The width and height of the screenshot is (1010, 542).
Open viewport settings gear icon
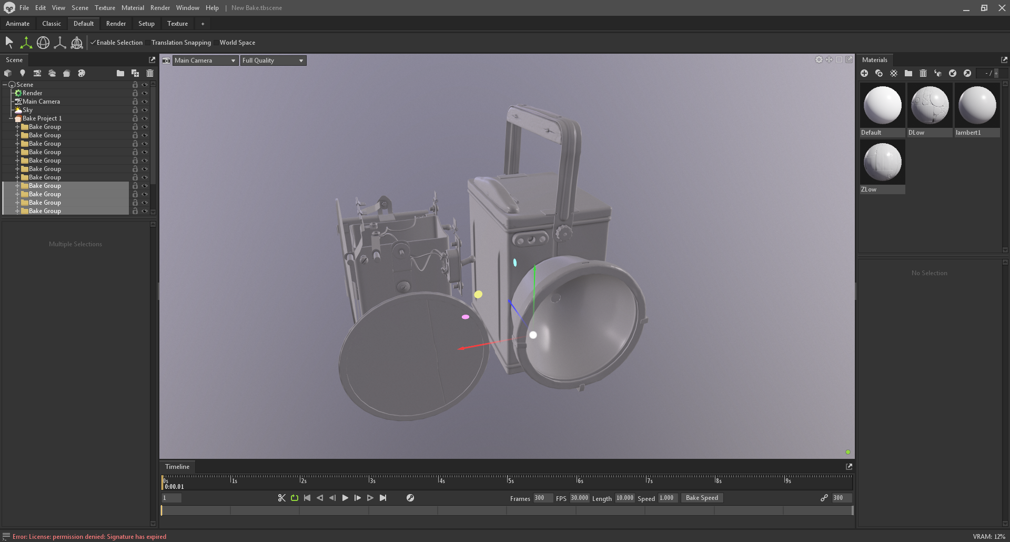point(819,60)
